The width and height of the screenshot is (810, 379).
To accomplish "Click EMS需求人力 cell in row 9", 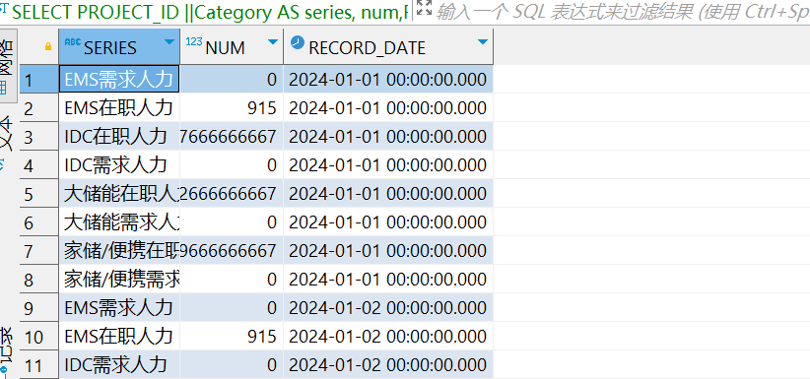I will click(119, 308).
